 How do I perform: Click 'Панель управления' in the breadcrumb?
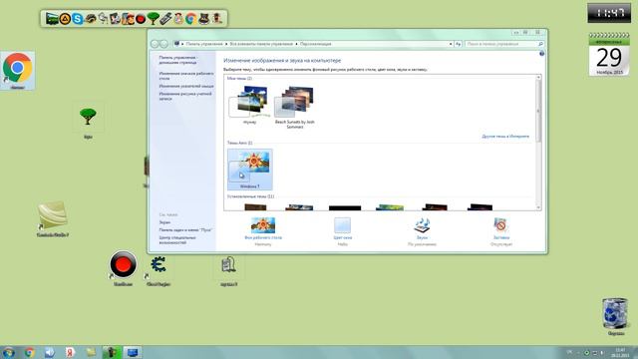(x=204, y=44)
